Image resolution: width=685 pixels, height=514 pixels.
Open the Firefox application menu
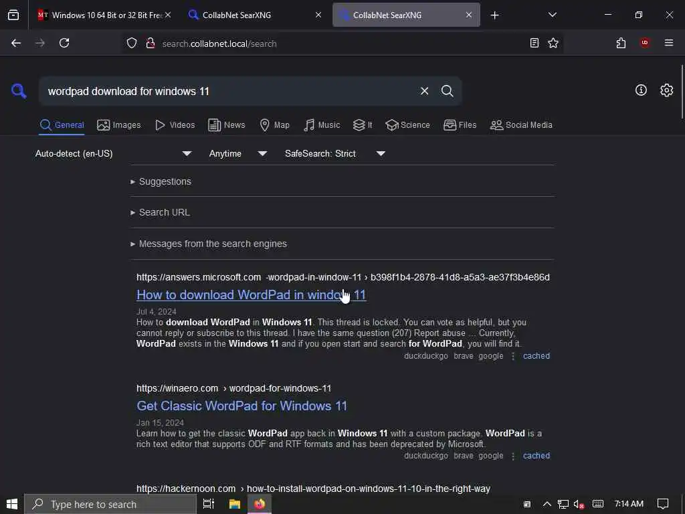tap(668, 43)
